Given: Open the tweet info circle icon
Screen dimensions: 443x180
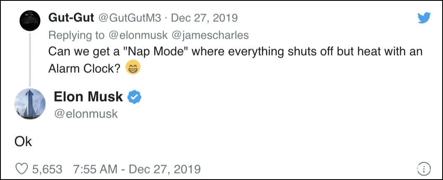Looking at the screenshot, I should pyautogui.click(x=424, y=168).
